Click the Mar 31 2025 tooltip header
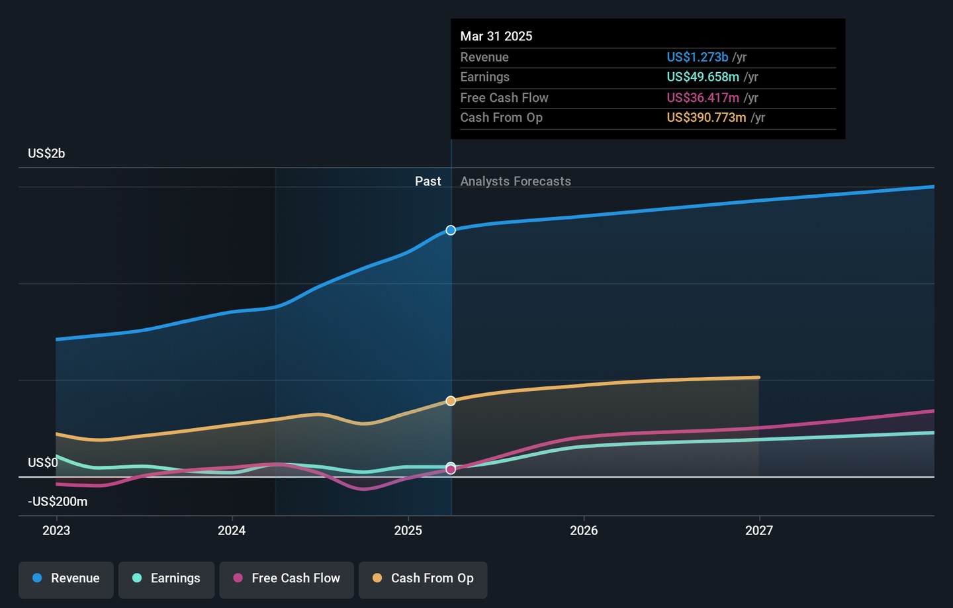The image size is (953, 608). tap(496, 36)
